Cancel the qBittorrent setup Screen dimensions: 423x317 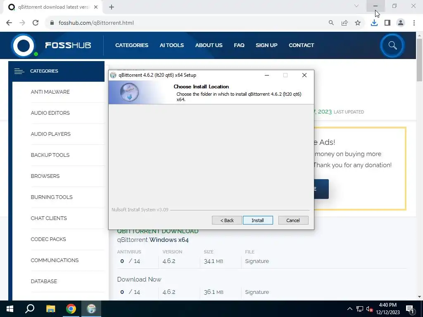293,220
